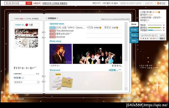Click the 프렌들리 blue gauge bar
This screenshot has width=169, height=108.
[x=155, y=30]
